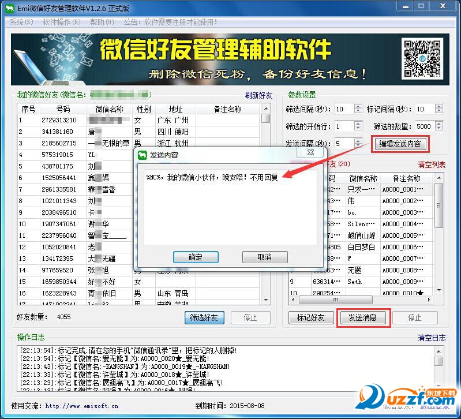The height and width of the screenshot is (419, 461).
Task: Click the 清空列表 link
Action: click(x=432, y=164)
